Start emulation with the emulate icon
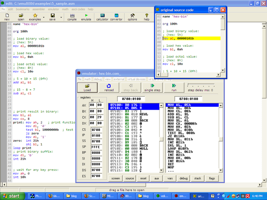Image resolution: width=267 pixels, height=200 pixels. [86, 17]
